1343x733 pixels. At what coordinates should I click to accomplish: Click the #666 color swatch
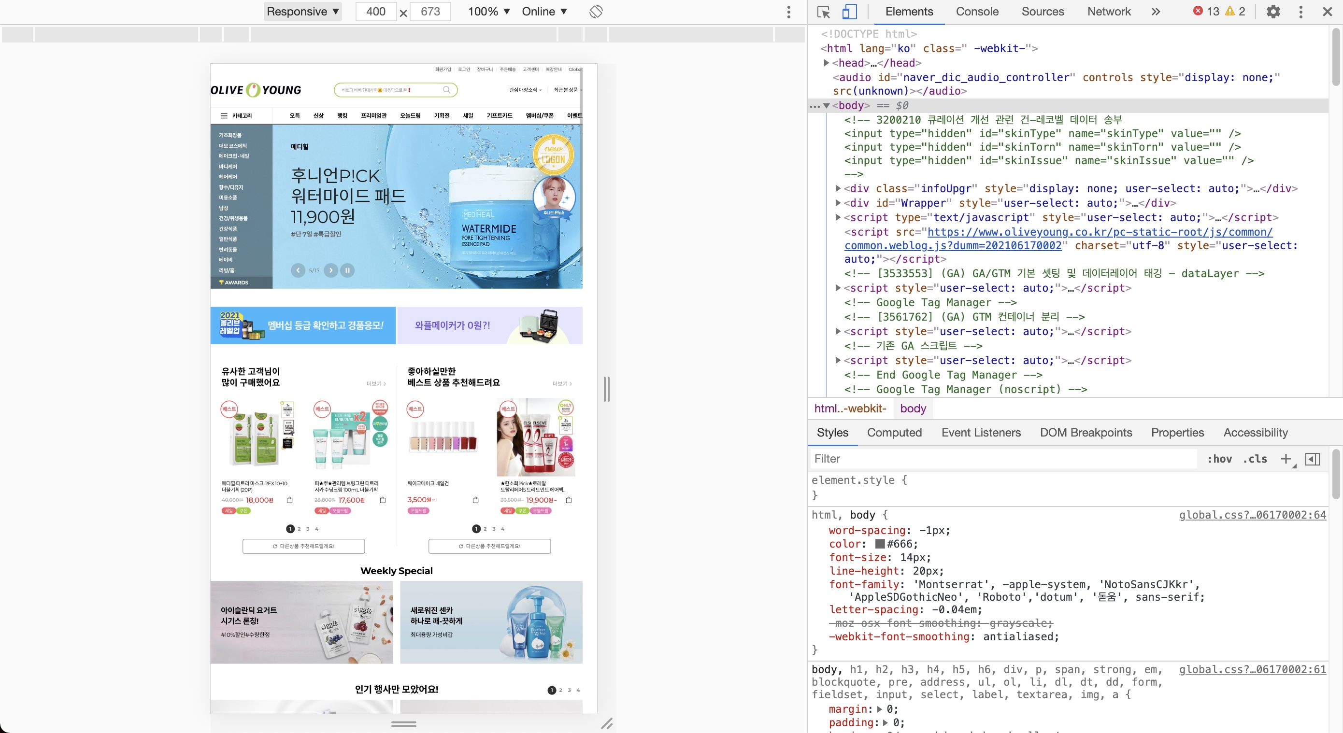tap(880, 544)
